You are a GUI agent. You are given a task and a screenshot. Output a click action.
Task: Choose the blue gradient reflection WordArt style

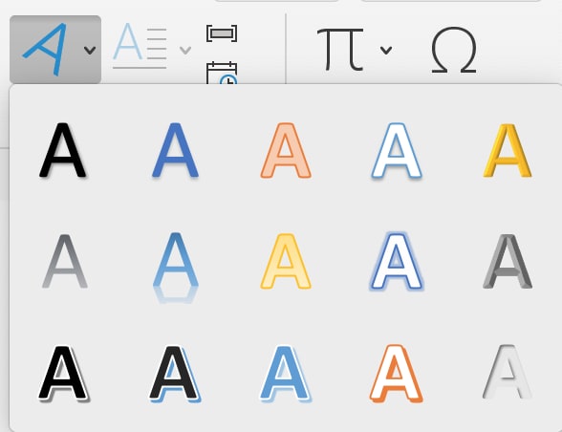[x=175, y=267]
